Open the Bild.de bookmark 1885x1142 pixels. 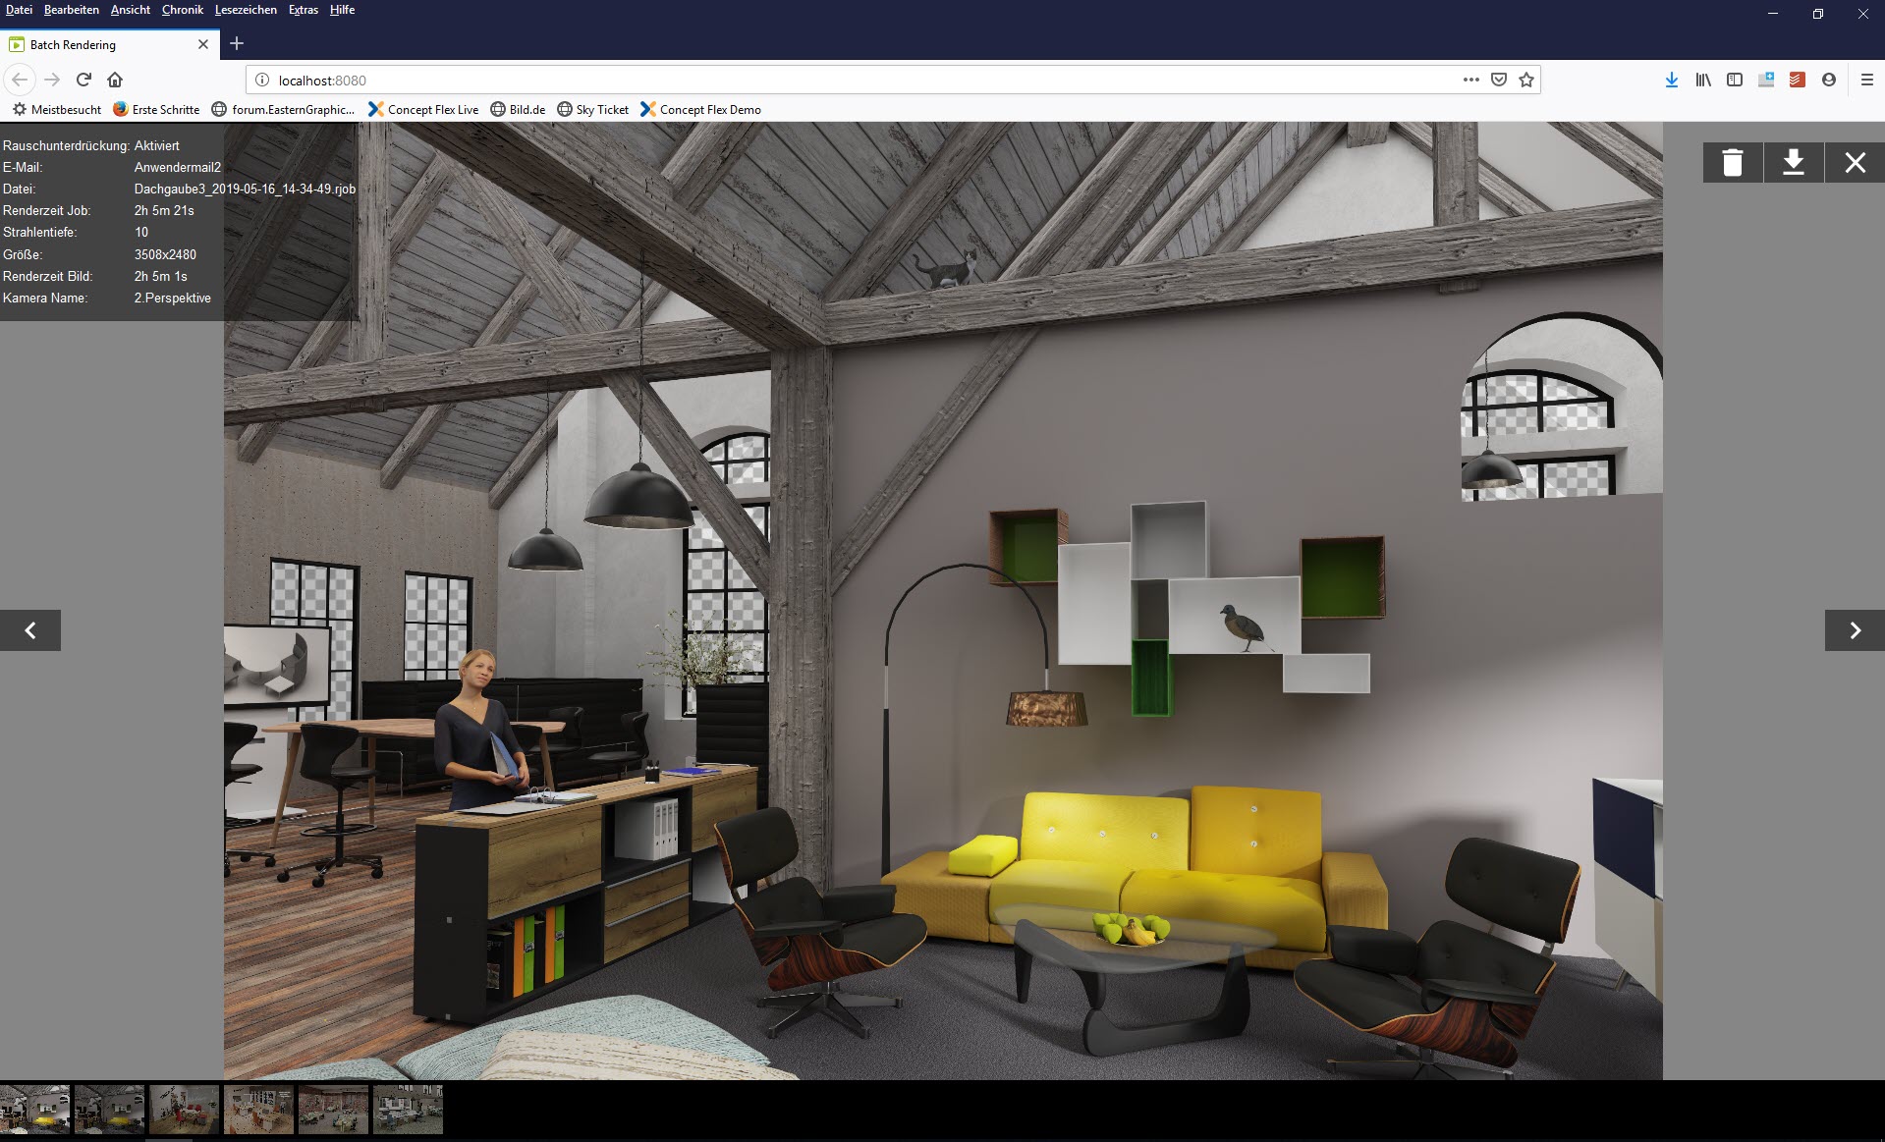click(x=518, y=109)
